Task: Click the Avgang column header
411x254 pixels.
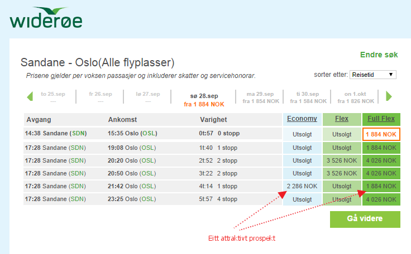Action: point(39,120)
